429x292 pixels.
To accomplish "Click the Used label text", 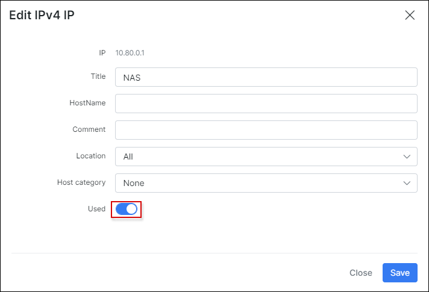I will [x=96, y=209].
